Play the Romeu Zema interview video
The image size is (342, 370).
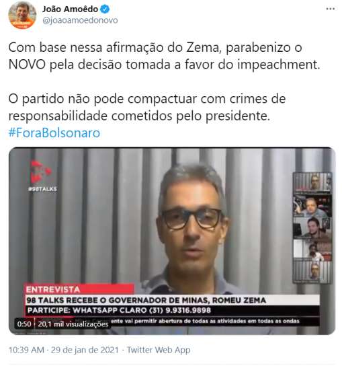(x=172, y=241)
